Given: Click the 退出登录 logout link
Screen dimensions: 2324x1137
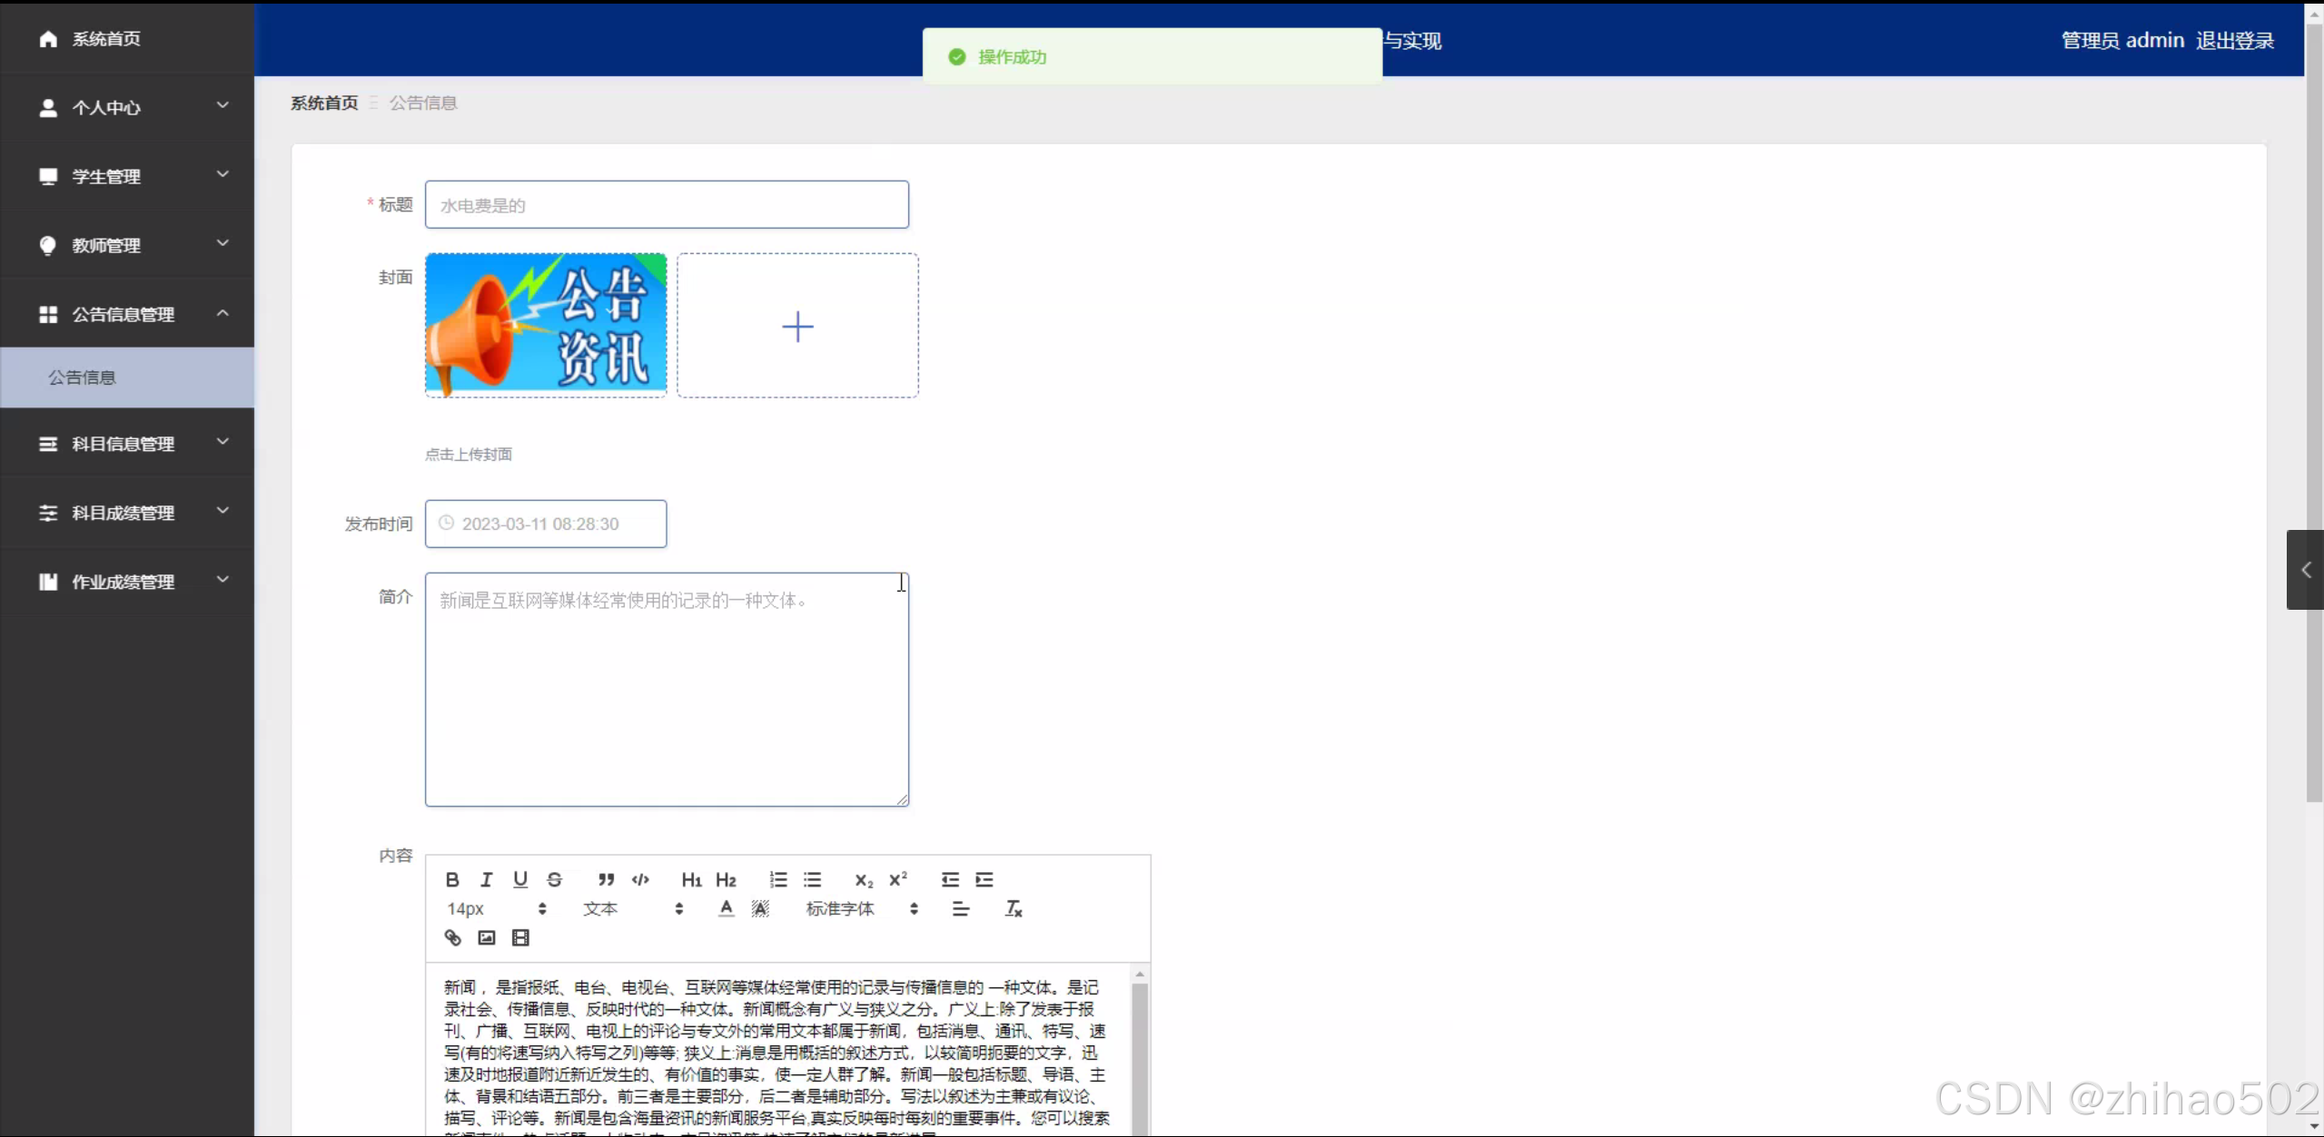Looking at the screenshot, I should coord(2234,40).
